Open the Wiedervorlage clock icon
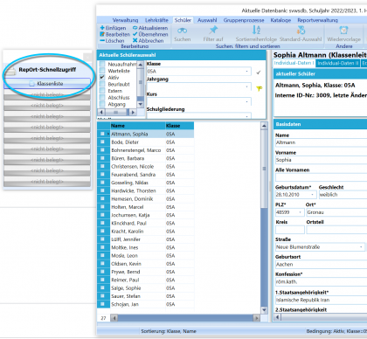This screenshot has width=367, height=339. (343, 30)
